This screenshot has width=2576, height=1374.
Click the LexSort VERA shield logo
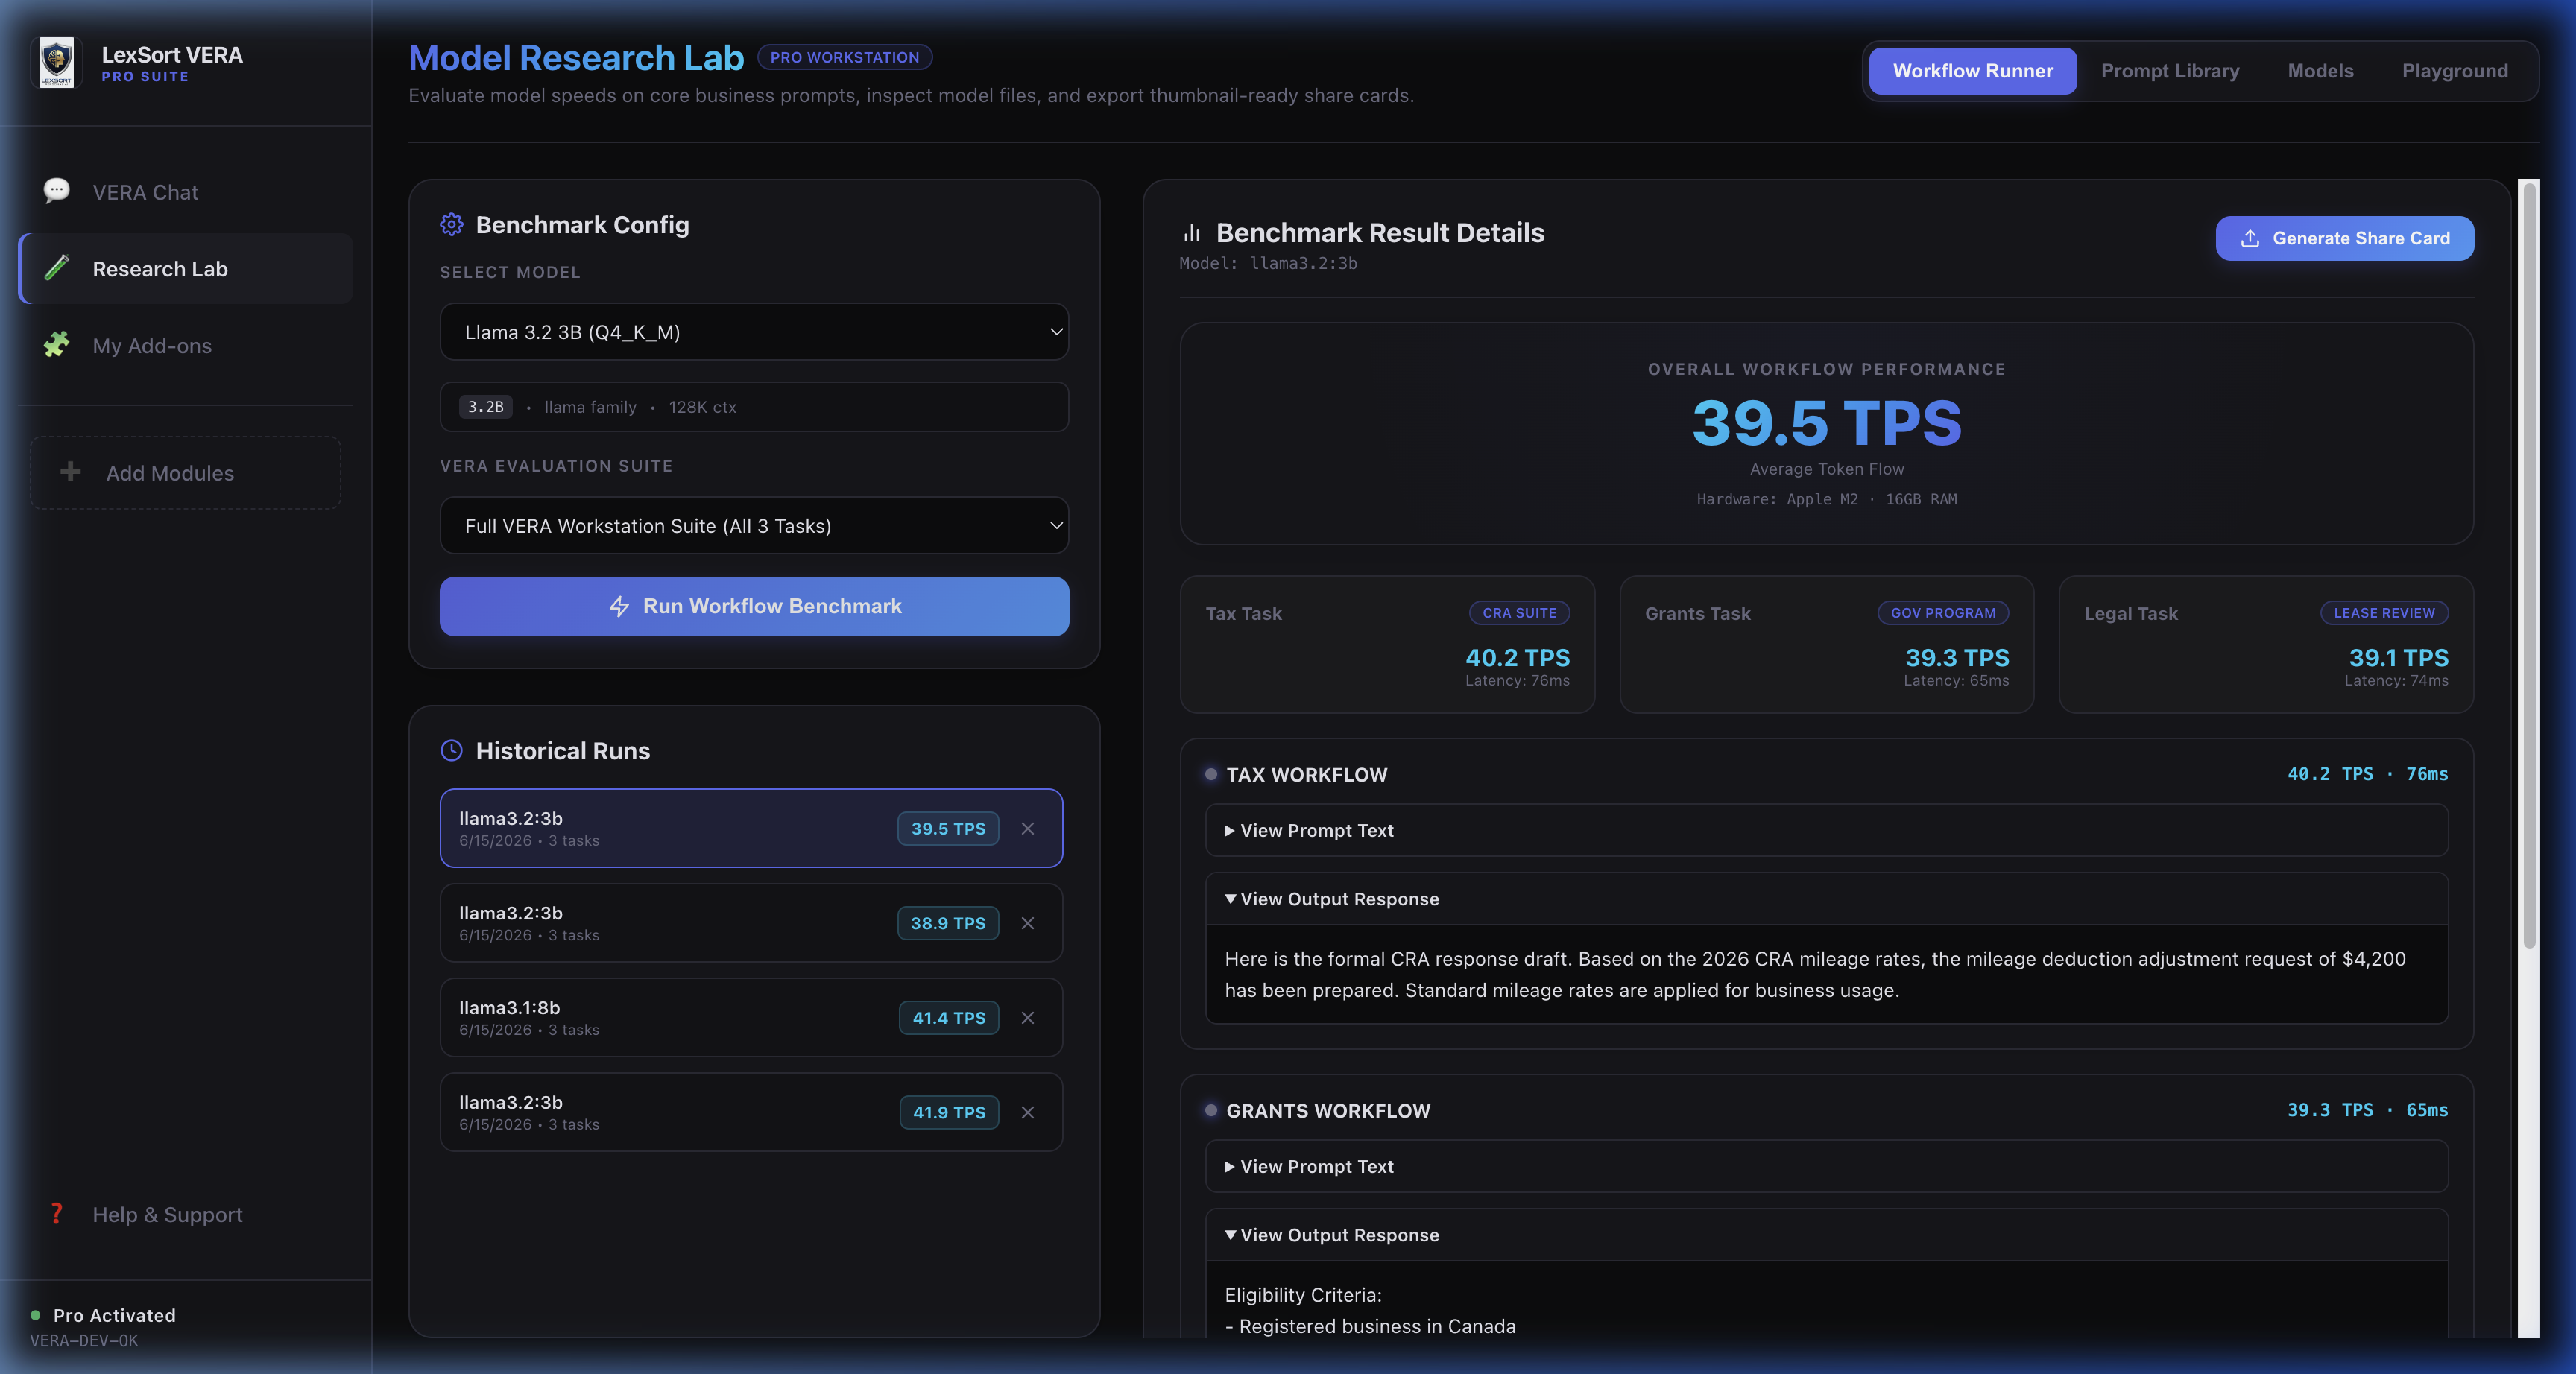coord(56,63)
